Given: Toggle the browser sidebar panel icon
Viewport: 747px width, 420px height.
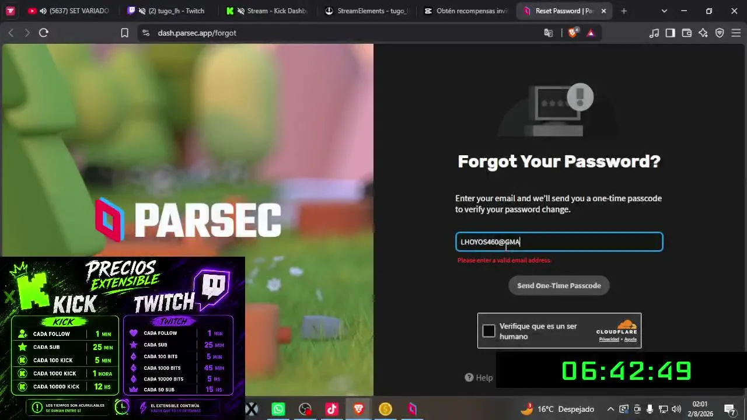Looking at the screenshot, I should click(670, 33).
